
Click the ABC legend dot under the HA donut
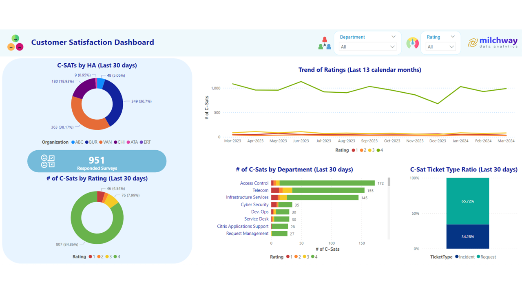click(x=74, y=142)
